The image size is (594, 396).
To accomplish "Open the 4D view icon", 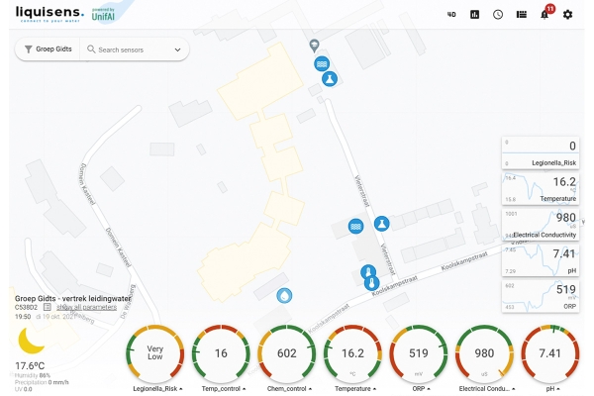I will 451,15.
